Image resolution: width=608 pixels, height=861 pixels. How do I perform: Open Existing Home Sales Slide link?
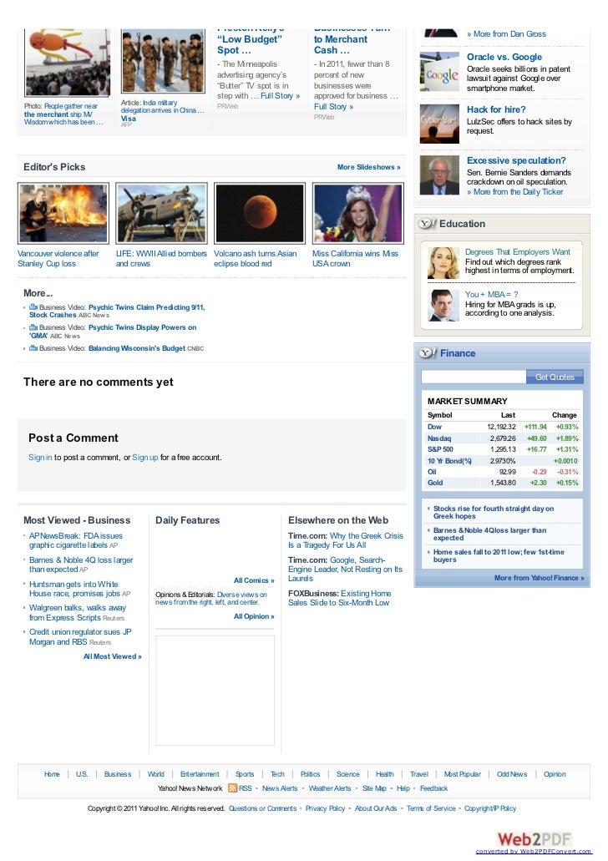click(x=339, y=598)
